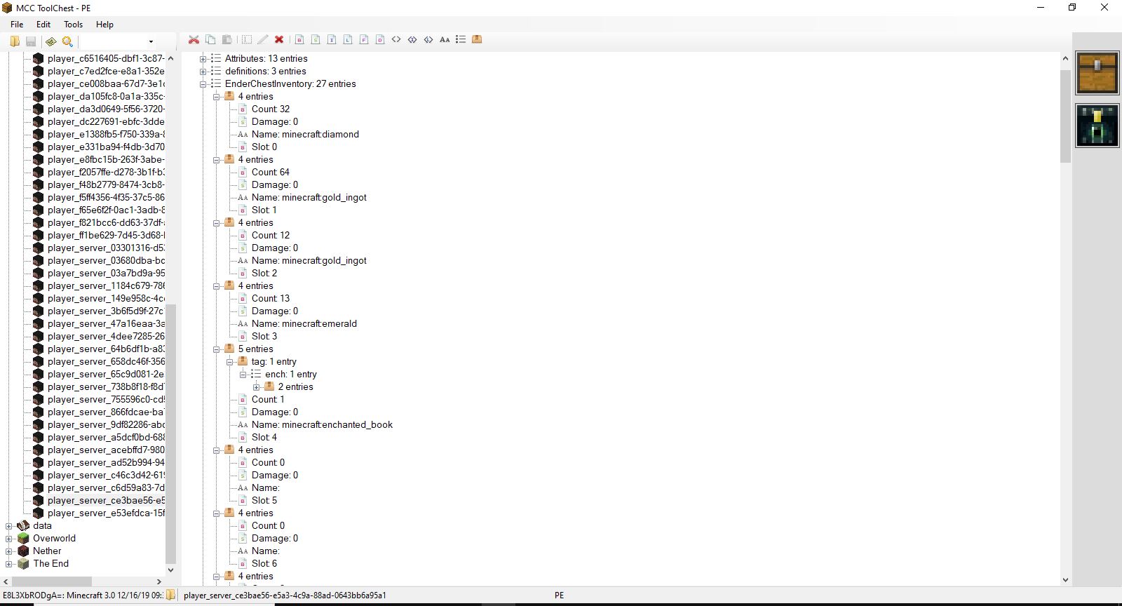1122x606 pixels.
Task: Select the 'Name: minecraft:diamond' entry
Action: pos(305,135)
